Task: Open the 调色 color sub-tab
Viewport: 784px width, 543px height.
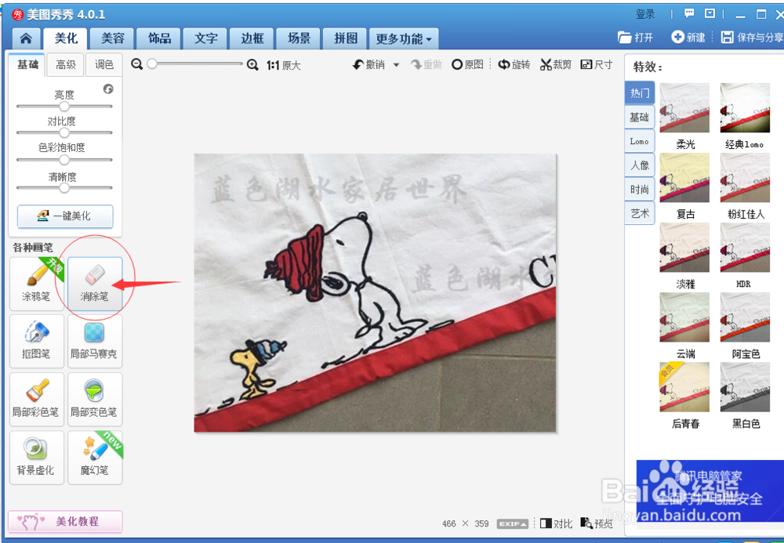Action: (x=104, y=64)
